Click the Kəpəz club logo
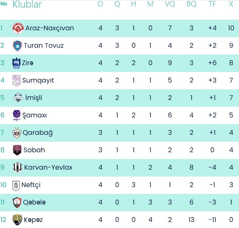 [x=17, y=220]
